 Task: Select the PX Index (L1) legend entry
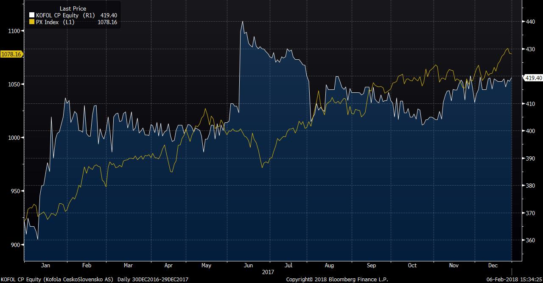56,22
